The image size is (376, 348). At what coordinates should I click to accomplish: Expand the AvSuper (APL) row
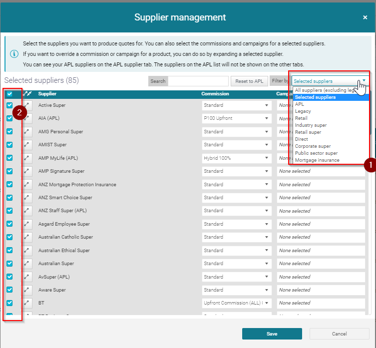(x=27, y=277)
